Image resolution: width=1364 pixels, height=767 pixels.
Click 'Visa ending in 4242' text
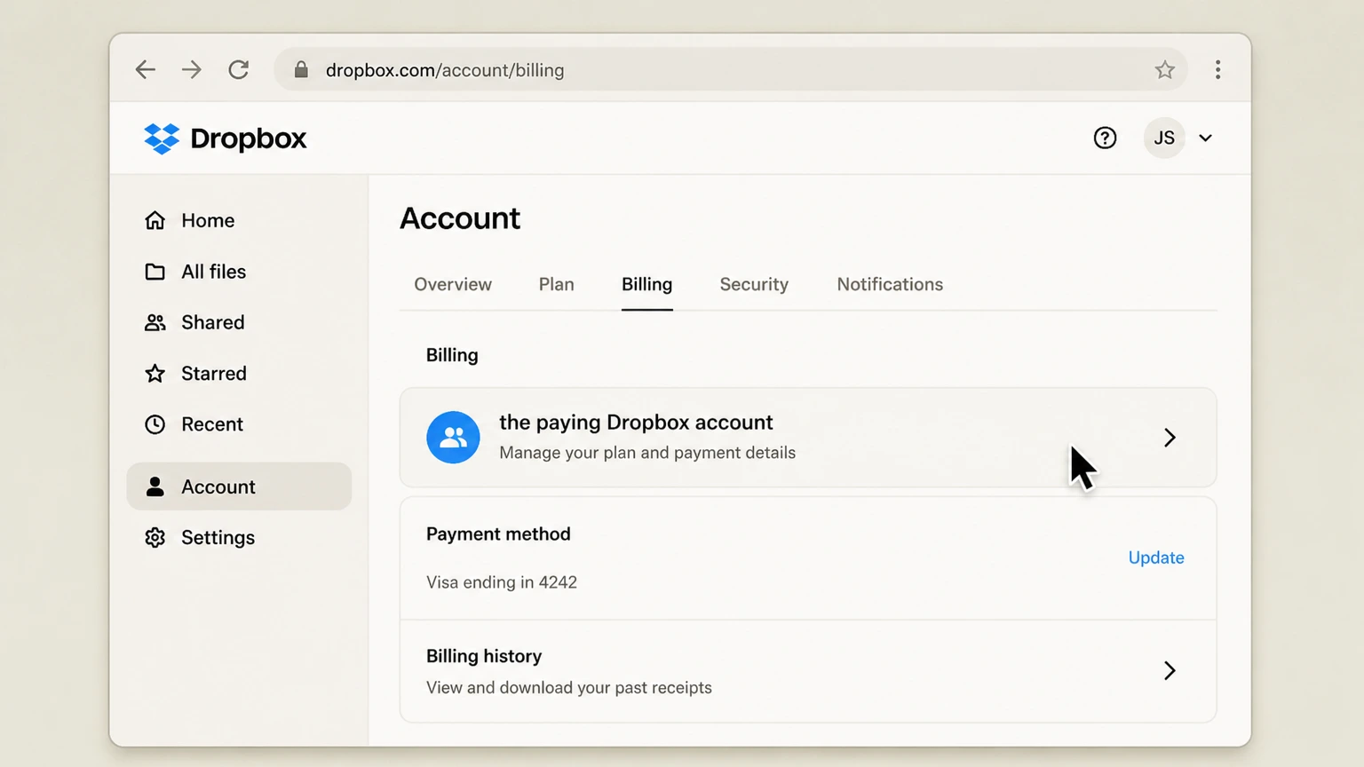tap(502, 582)
